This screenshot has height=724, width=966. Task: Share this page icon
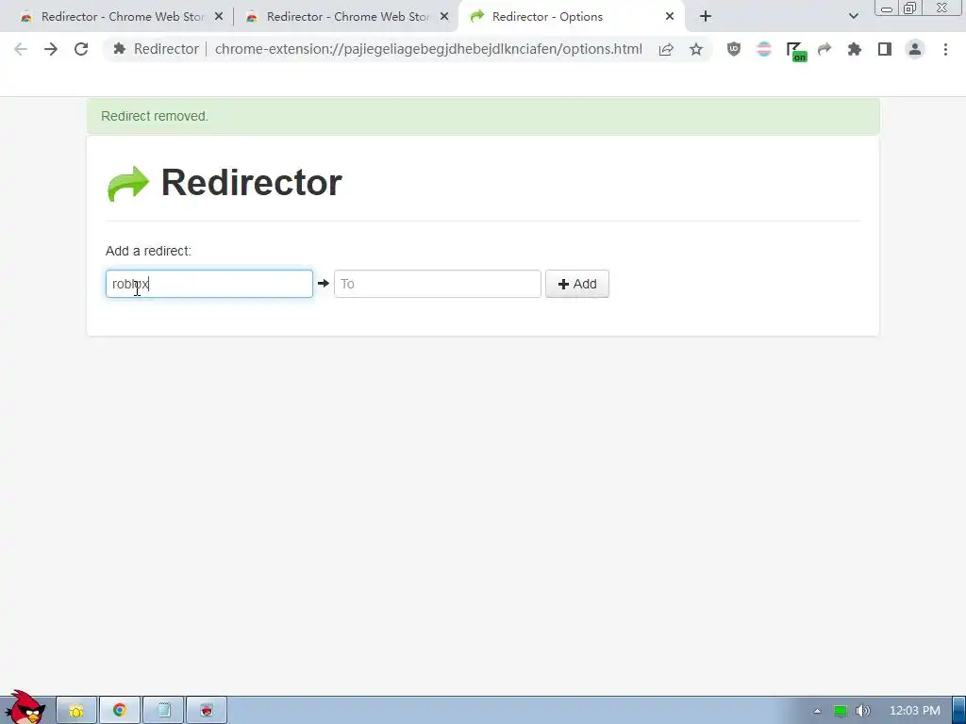pos(666,49)
